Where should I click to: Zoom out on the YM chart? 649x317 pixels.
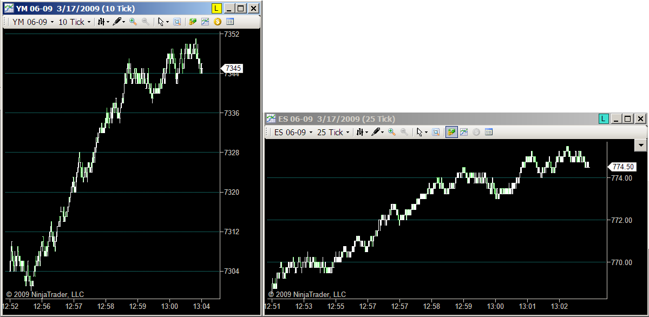(146, 22)
